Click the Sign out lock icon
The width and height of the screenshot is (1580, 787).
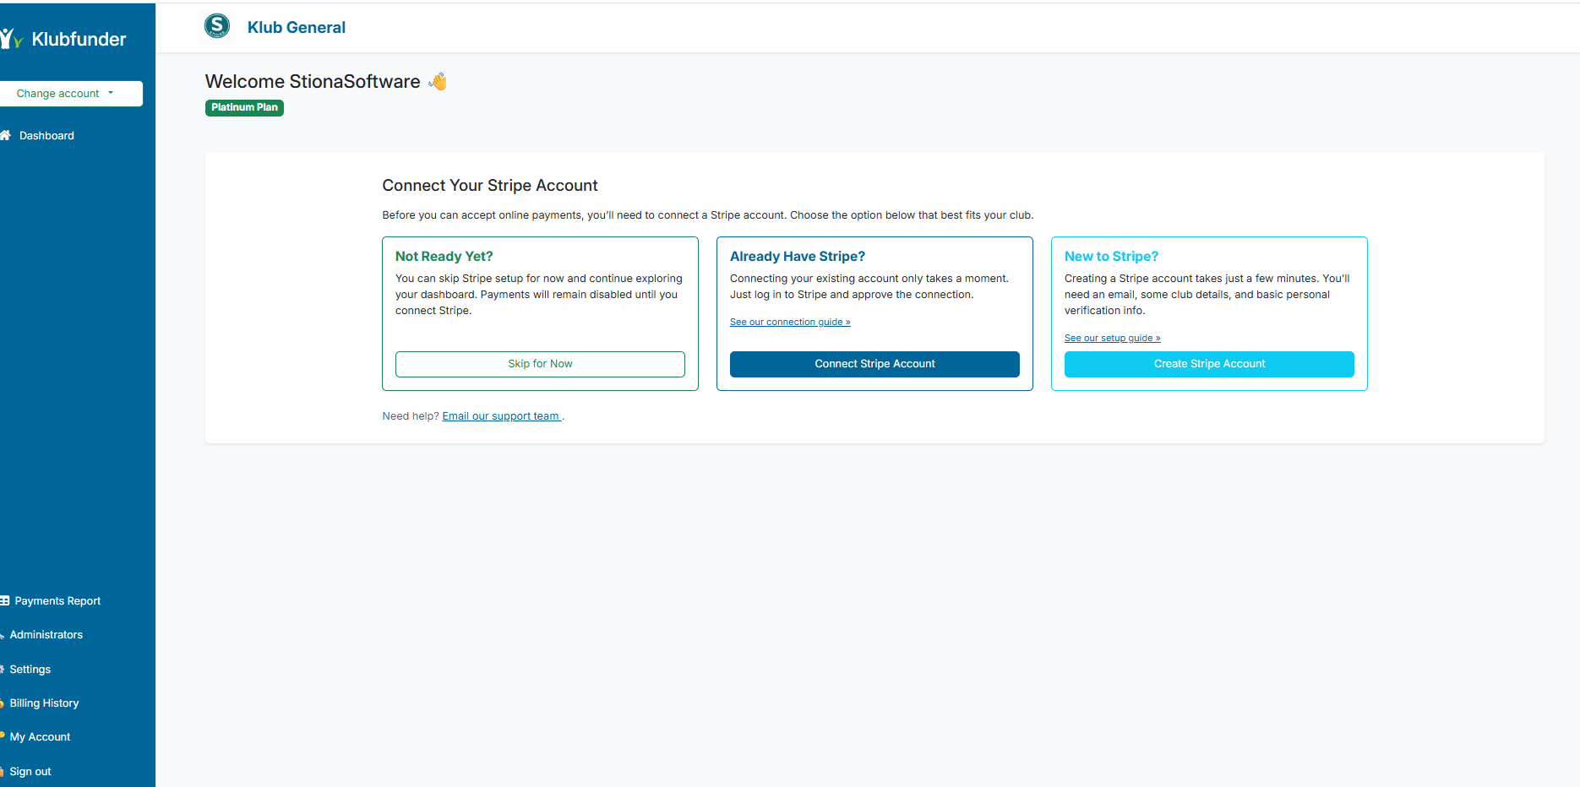(x=3, y=771)
